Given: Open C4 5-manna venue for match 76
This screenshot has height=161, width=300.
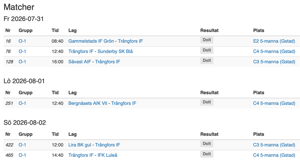Looking at the screenshot, I should point(274,52).
